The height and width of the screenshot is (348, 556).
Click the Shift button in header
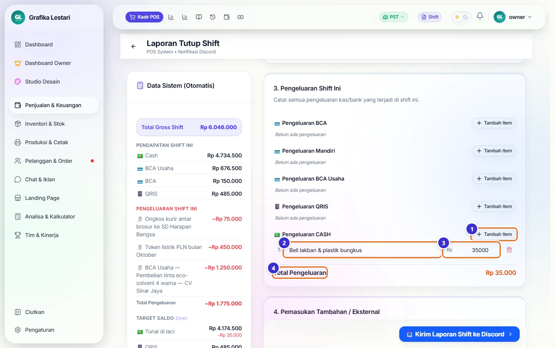coord(430,17)
